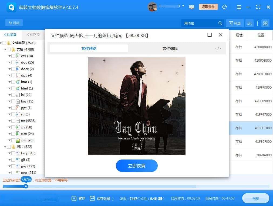Open the account dropdown arrow
Image resolution: width=273 pixels, height=206 pixels.
pos(183,6)
